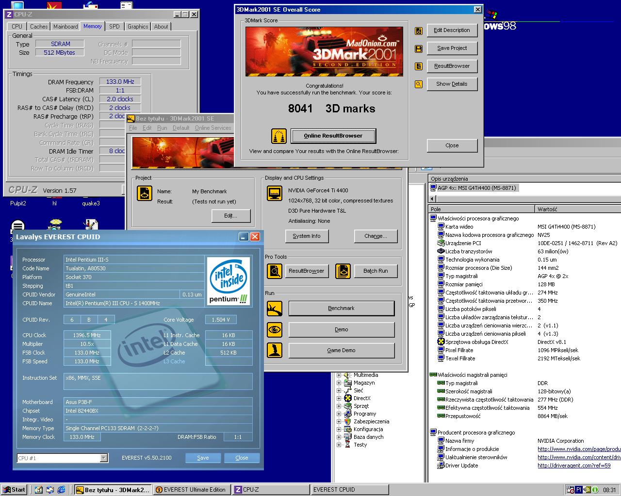
Task: Click the Zabezpieczenia shield icon in the tree
Action: tap(348, 421)
